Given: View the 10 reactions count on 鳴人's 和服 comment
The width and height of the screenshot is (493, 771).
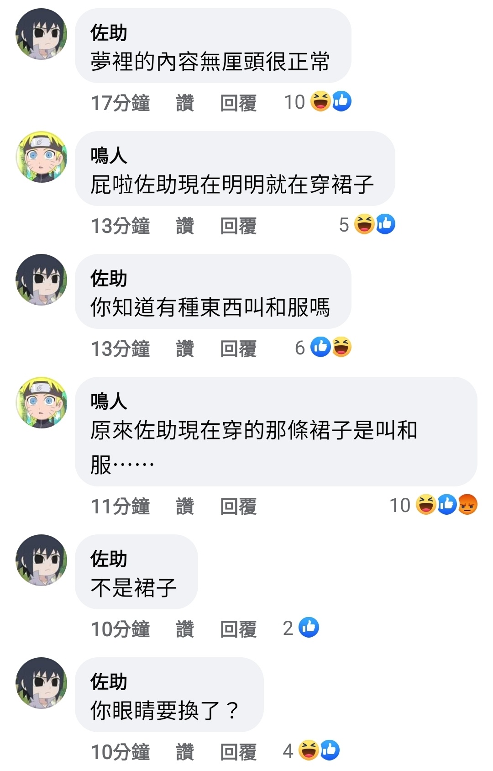Looking at the screenshot, I should point(400,505).
